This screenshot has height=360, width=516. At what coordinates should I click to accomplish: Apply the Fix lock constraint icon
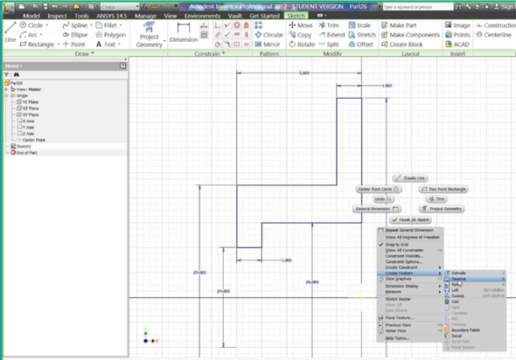tap(247, 25)
